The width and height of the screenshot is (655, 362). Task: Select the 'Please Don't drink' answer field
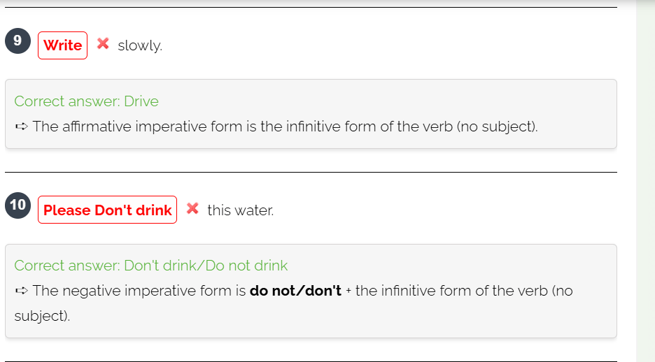tap(107, 210)
